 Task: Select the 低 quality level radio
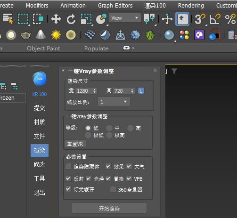click(88, 128)
